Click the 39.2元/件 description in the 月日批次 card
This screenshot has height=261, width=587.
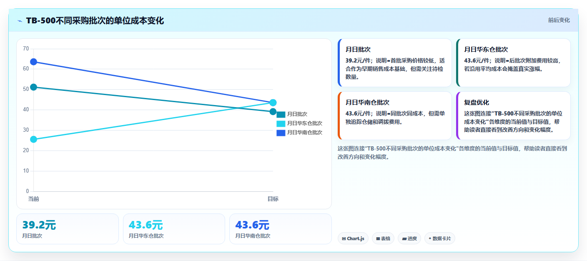395,69
